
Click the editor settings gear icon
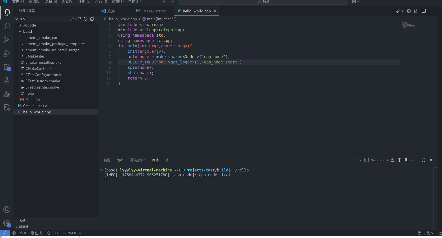point(409,11)
